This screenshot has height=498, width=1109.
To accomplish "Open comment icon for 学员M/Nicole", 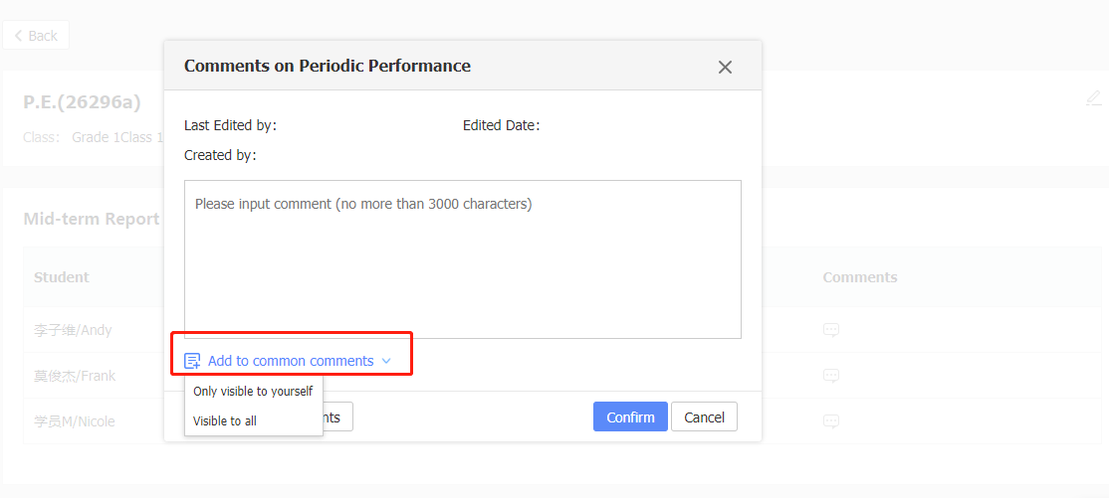I will pos(831,421).
